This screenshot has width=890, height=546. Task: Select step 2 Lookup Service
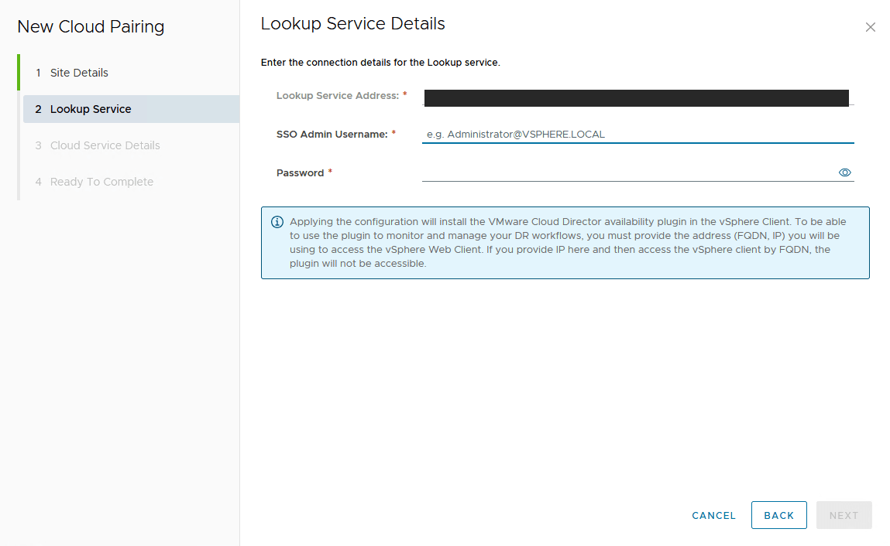click(131, 109)
